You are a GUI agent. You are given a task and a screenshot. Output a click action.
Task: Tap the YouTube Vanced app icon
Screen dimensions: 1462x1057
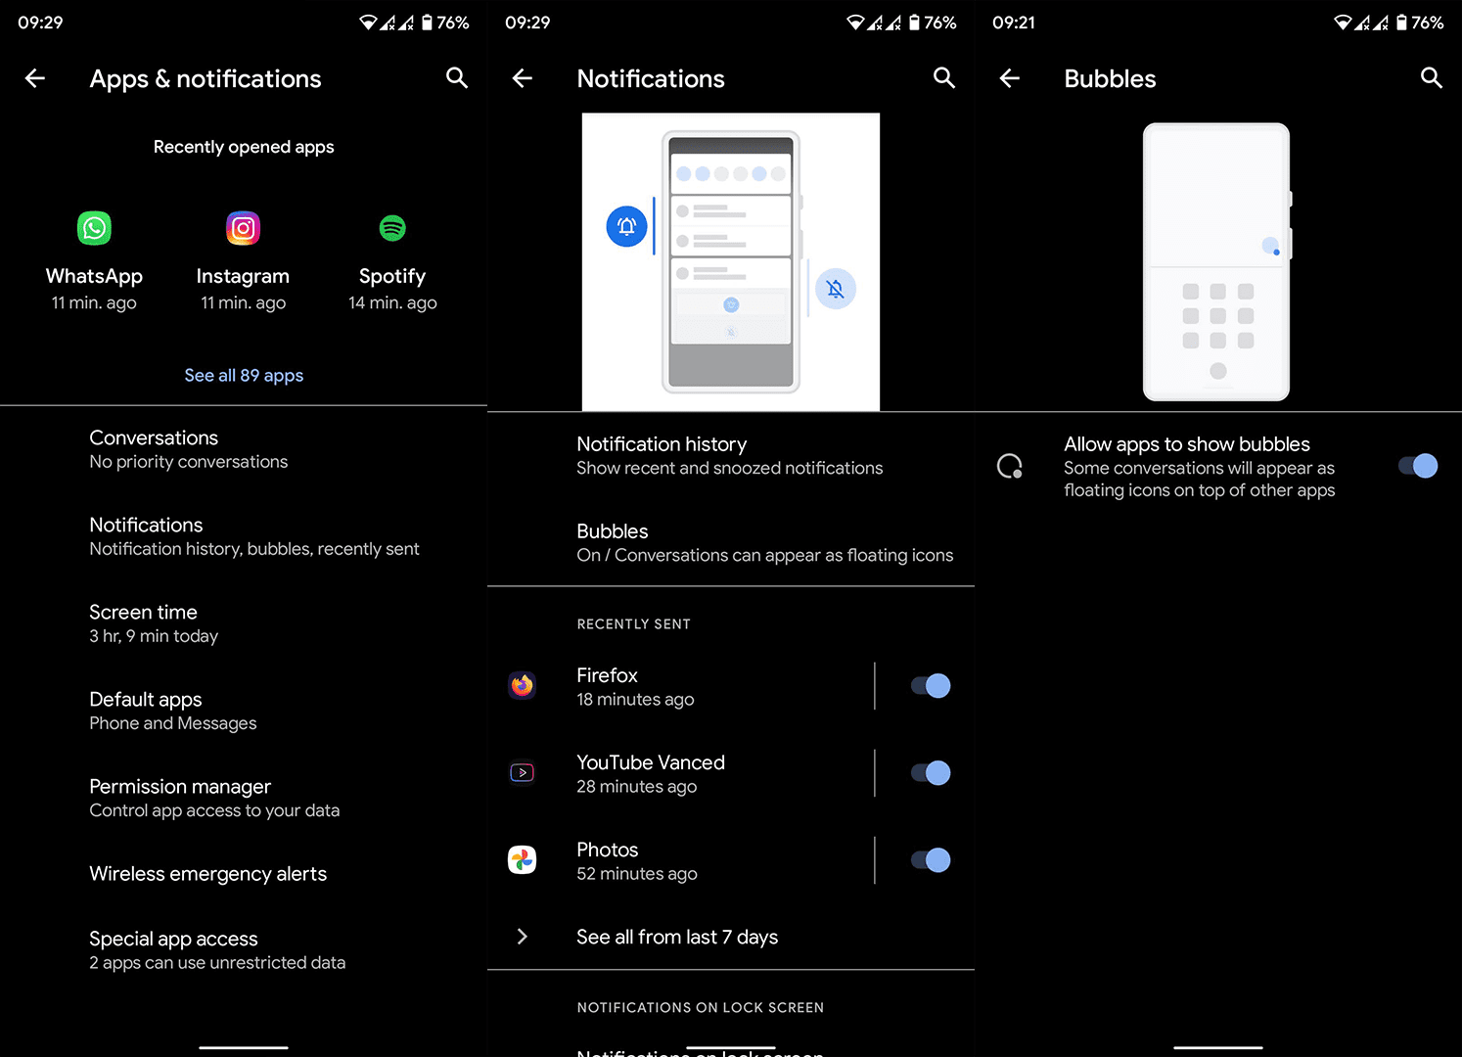point(523,772)
